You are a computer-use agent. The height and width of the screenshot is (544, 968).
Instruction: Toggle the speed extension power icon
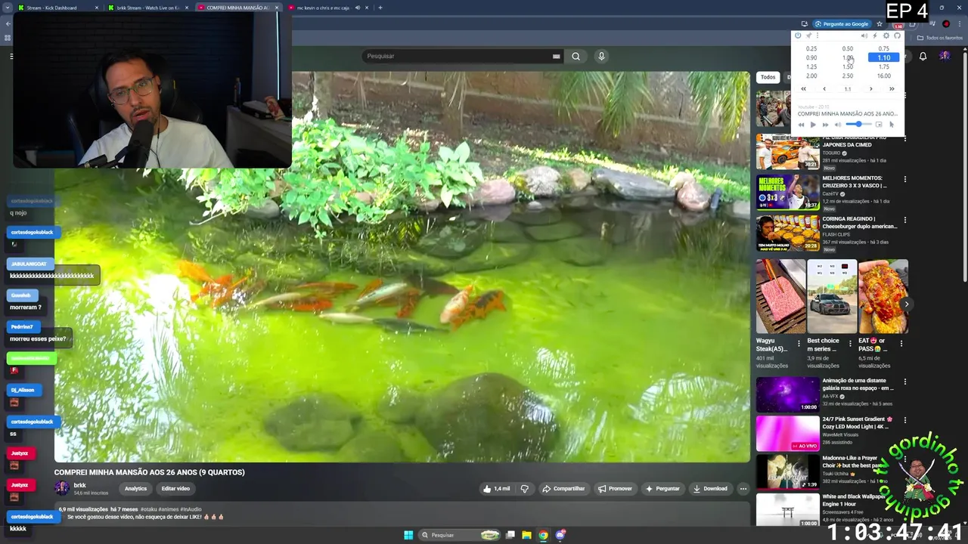pos(798,36)
